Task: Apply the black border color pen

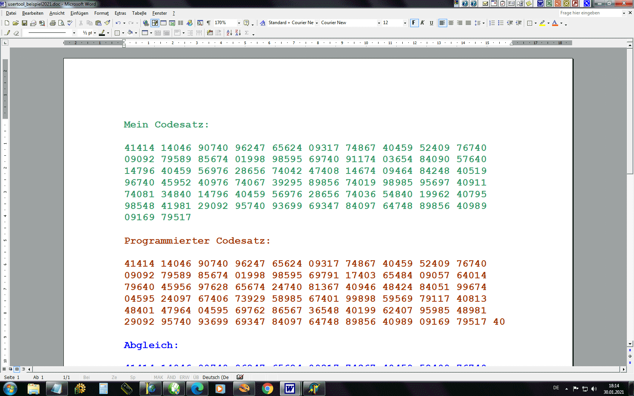Action: [x=102, y=33]
